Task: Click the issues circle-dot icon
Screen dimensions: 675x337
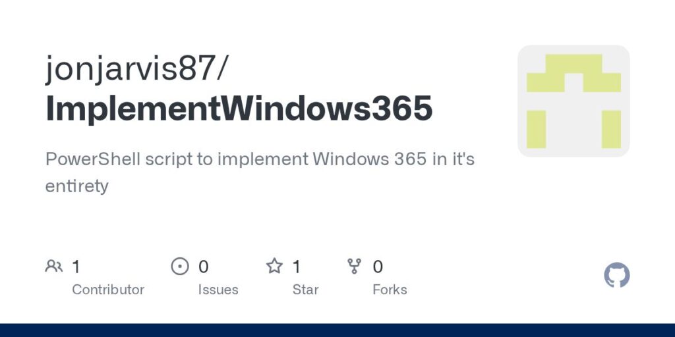Action: point(180,267)
